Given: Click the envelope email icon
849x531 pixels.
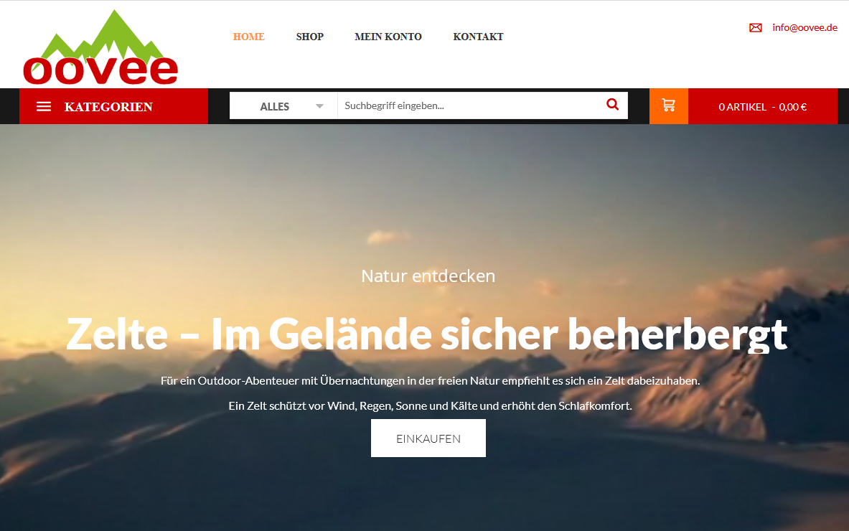Looking at the screenshot, I should click(755, 27).
